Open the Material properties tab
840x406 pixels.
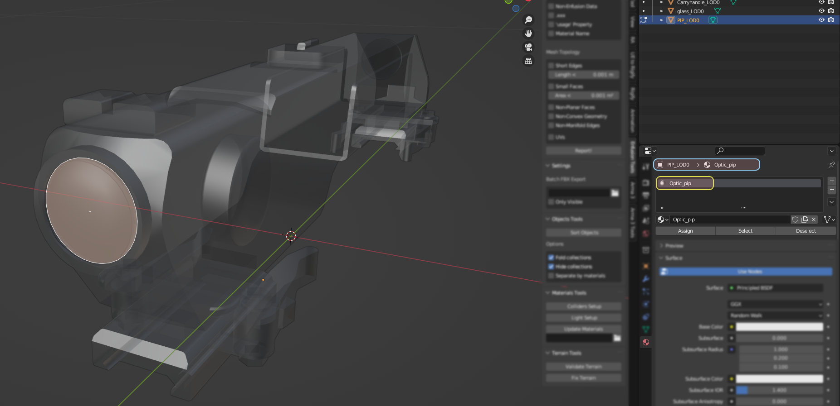pos(646,342)
